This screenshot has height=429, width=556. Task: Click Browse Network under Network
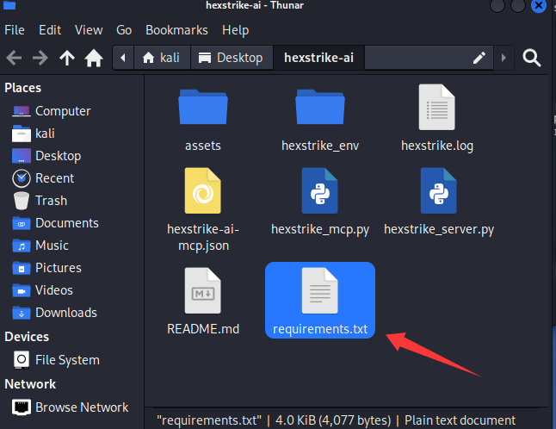(x=71, y=407)
